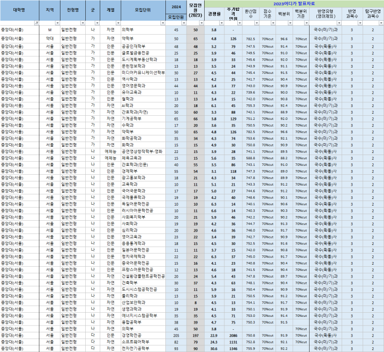This screenshot has height=352, width=384.
Task: Click the 전자전기공학부 cell
Action: coord(143,348)
